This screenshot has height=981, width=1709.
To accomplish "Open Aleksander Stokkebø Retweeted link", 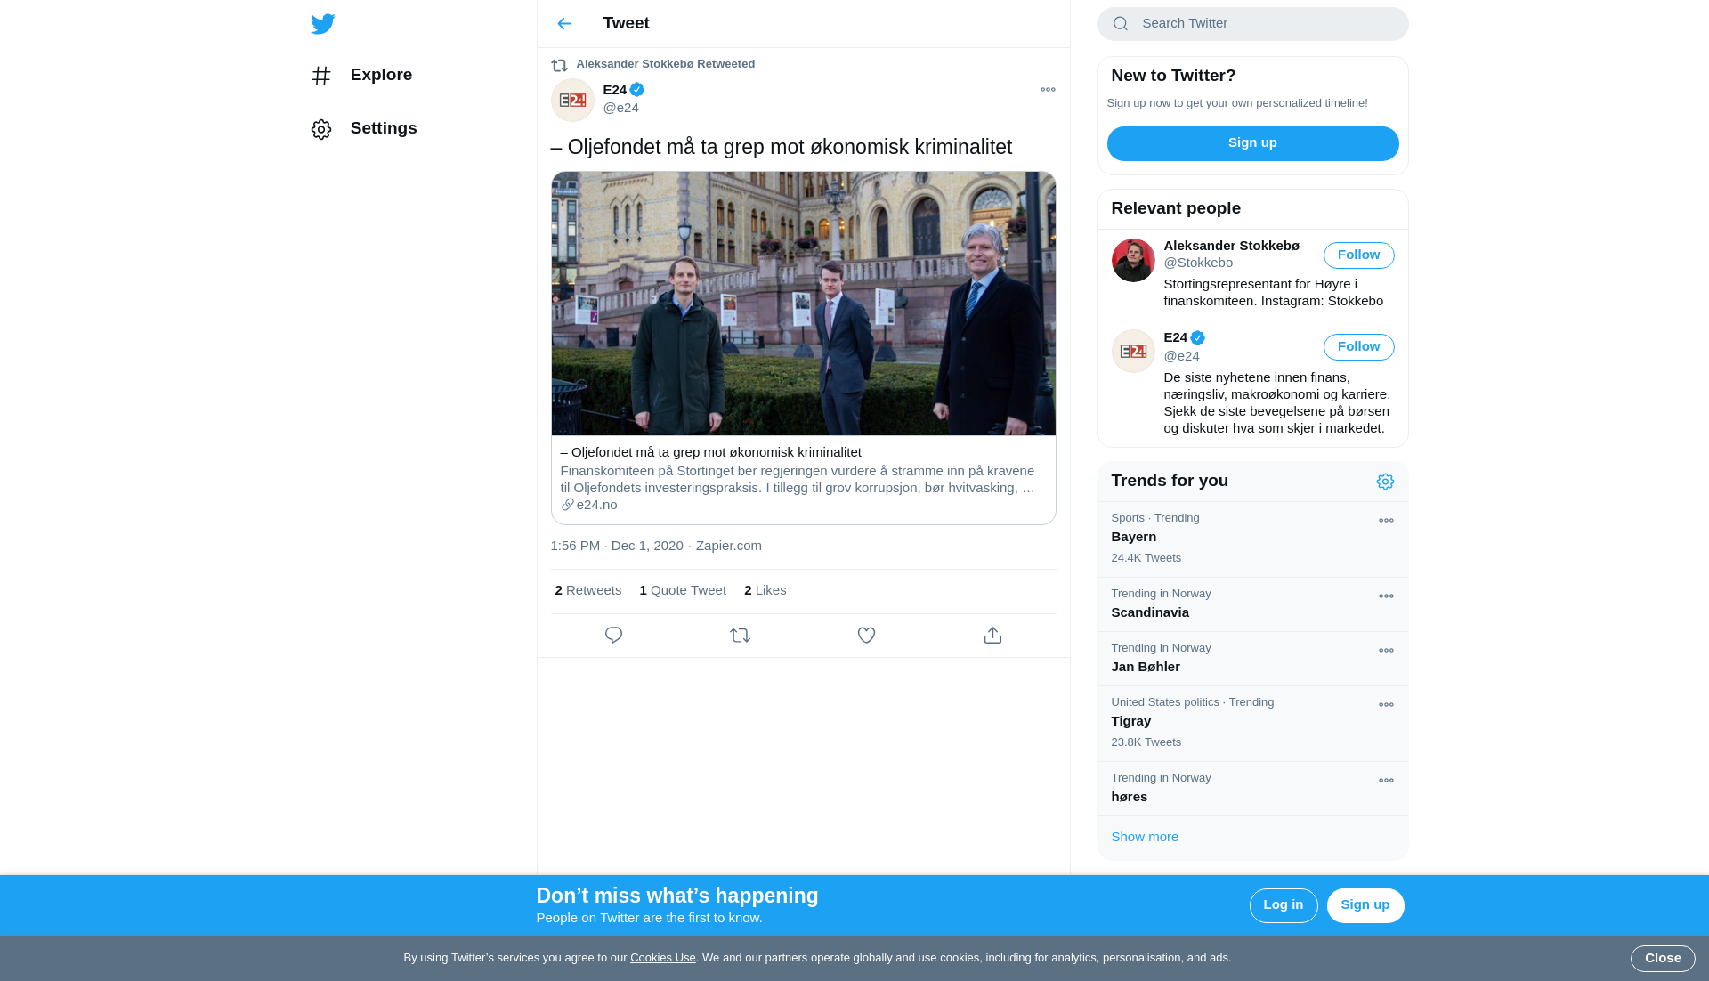I will point(665,64).
